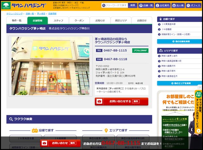Click arrow icon next to JR東海道本線
The height and width of the screenshot is (150, 203).
(x=159, y=24)
